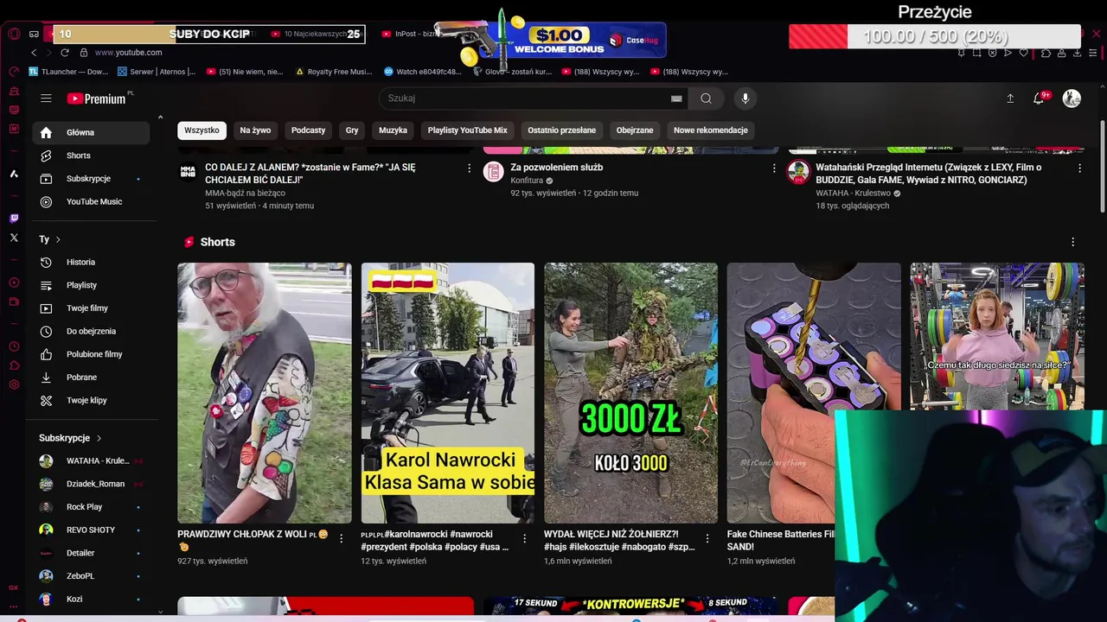Open options for 'CO DALEJ Z ALANEM' video
Viewport: 1107px width, 622px height.
click(x=470, y=168)
